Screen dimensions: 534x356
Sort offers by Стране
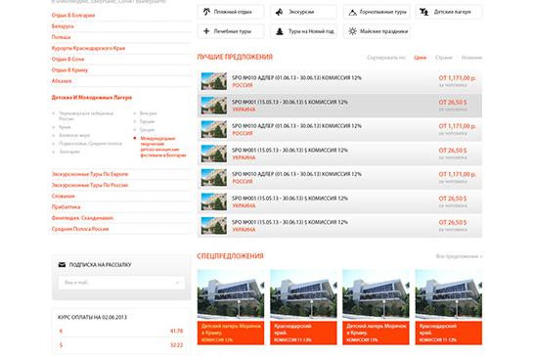point(443,58)
